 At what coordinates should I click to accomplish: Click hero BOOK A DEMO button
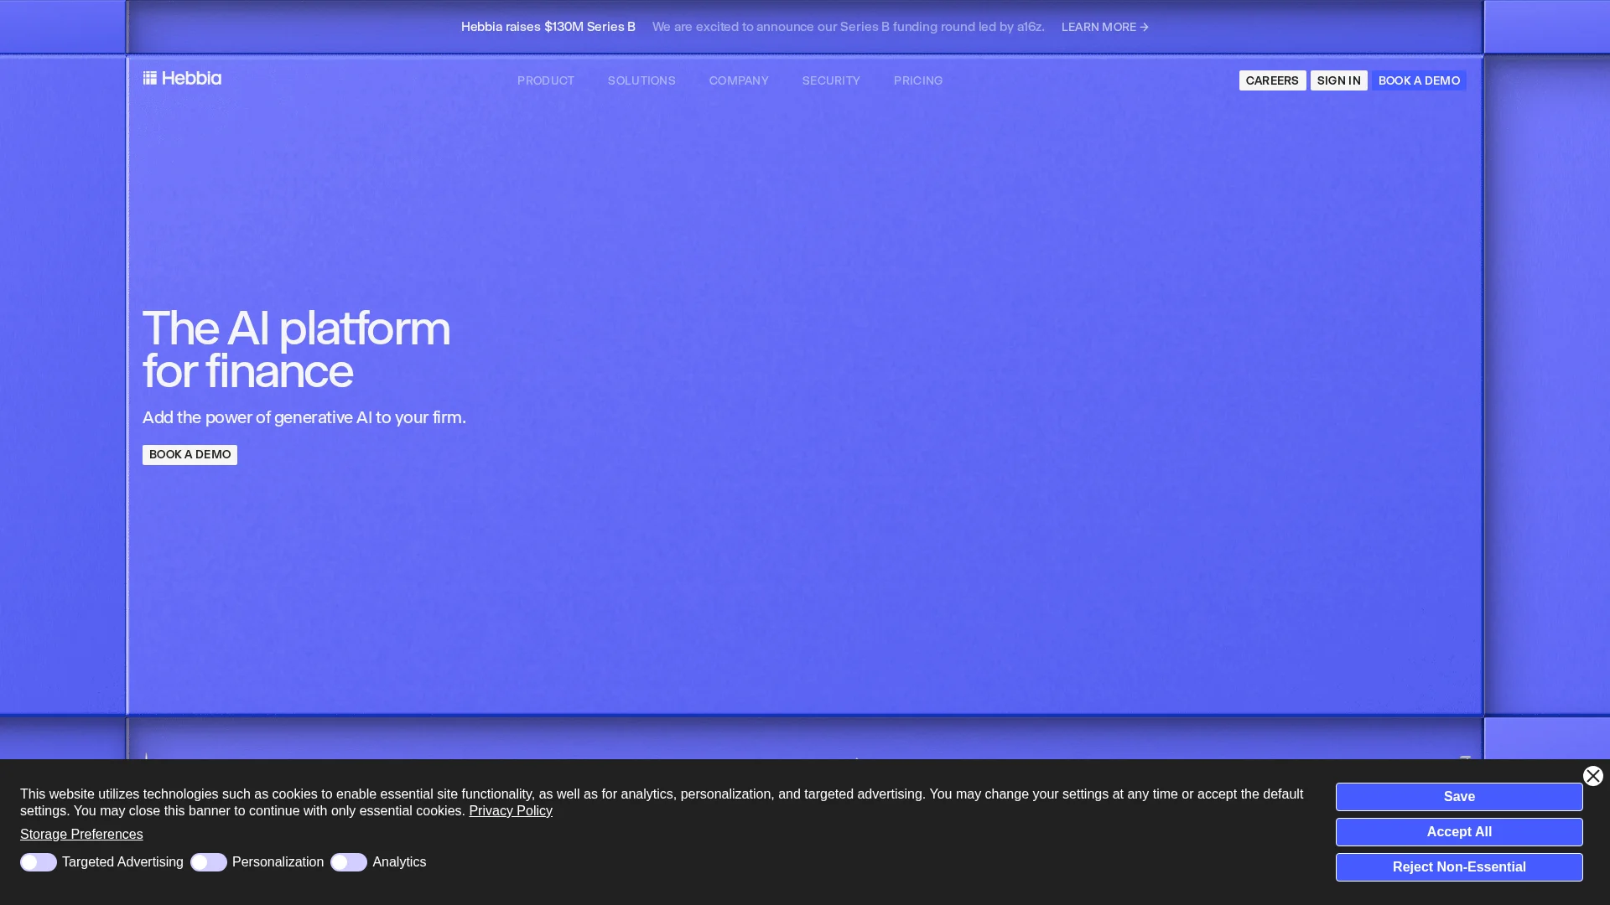point(190,454)
